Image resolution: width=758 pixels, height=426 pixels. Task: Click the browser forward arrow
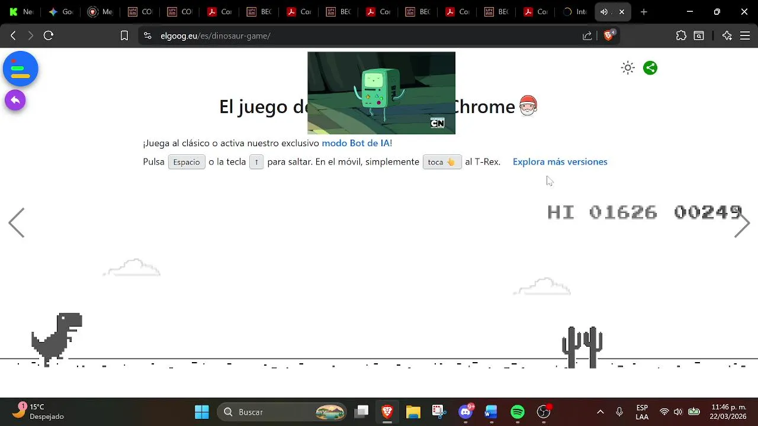point(31,35)
